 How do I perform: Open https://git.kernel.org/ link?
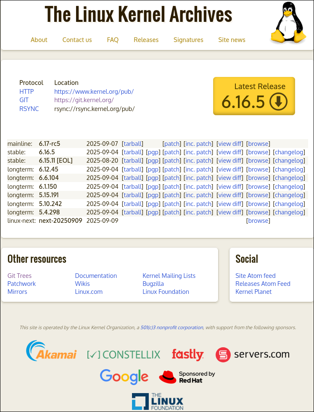click(84, 100)
